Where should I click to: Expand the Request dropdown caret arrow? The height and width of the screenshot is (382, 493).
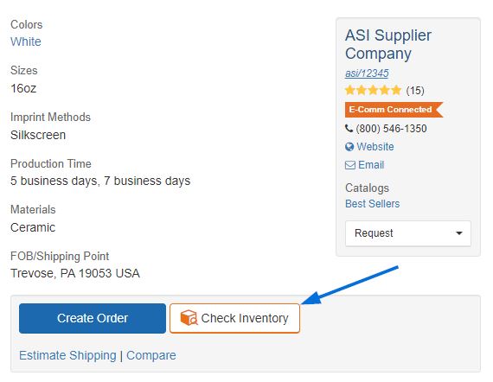click(459, 233)
